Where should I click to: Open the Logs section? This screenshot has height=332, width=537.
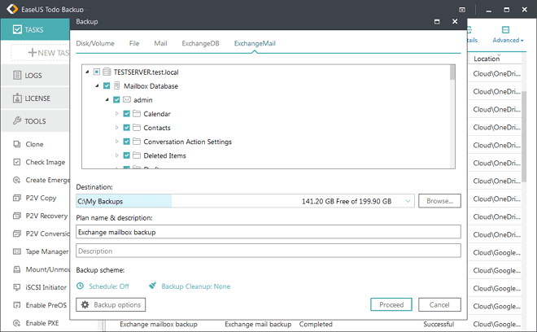point(35,76)
